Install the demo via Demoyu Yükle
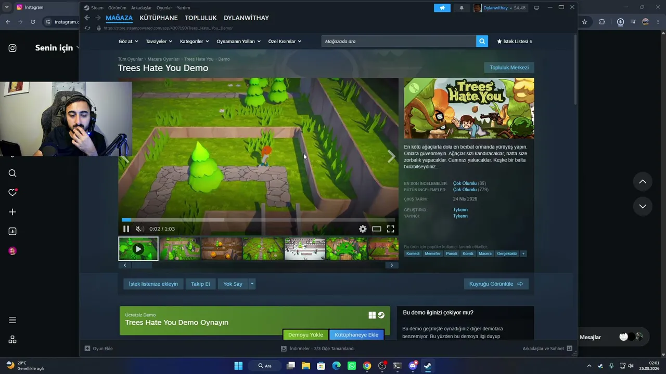Image resolution: width=666 pixels, height=374 pixels. (305, 335)
